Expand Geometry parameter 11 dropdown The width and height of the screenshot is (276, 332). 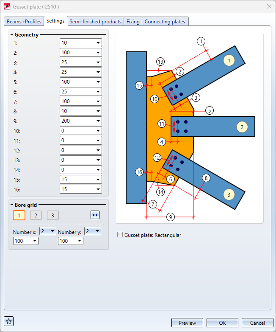click(98, 141)
